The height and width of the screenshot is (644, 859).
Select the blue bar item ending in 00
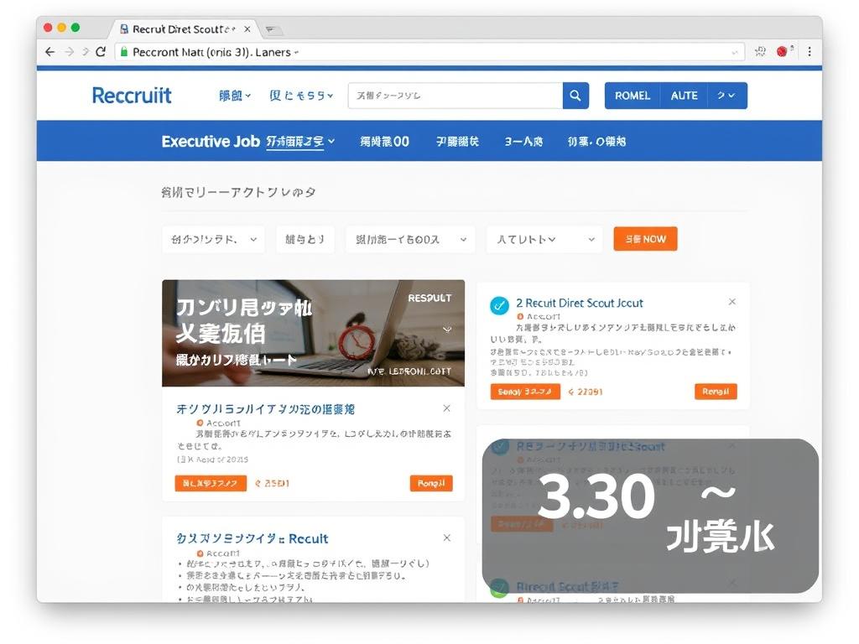click(x=384, y=141)
